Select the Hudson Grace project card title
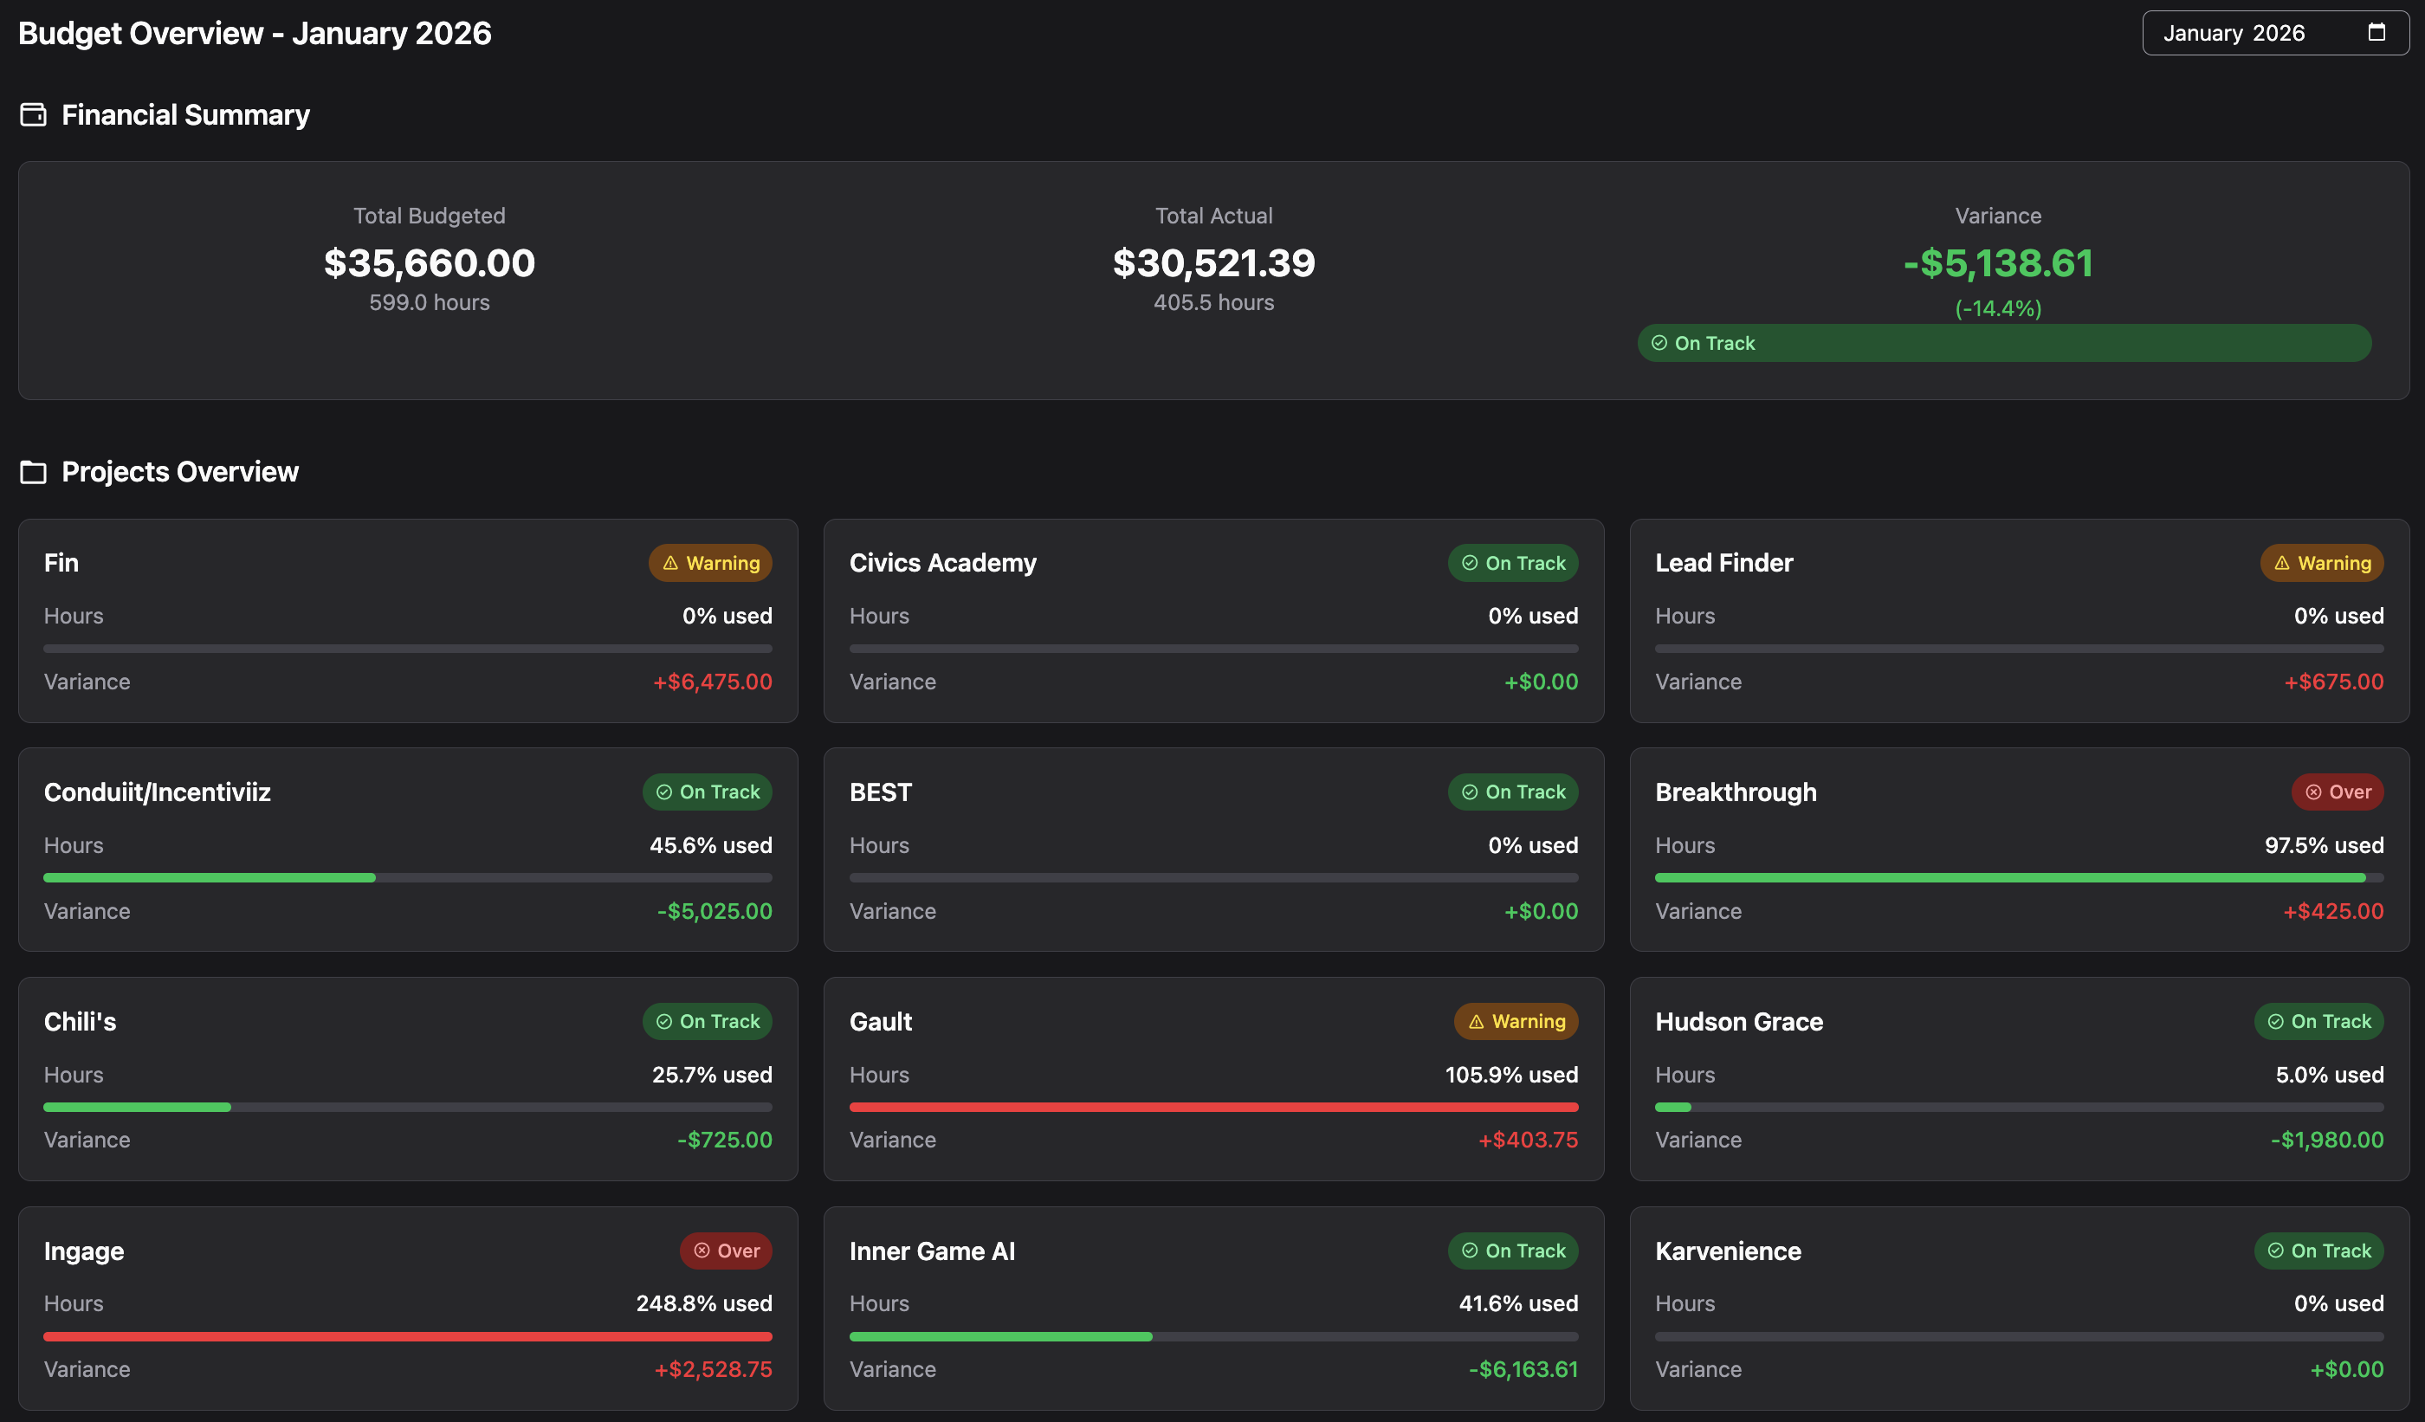The image size is (2425, 1422). pos(1738,1022)
